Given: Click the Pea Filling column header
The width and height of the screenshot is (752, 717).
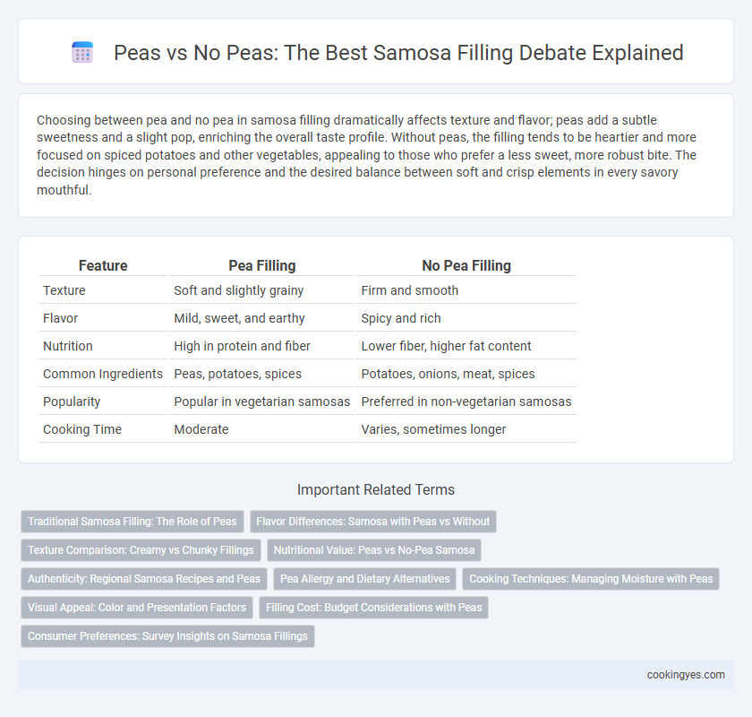Looking at the screenshot, I should (x=261, y=265).
